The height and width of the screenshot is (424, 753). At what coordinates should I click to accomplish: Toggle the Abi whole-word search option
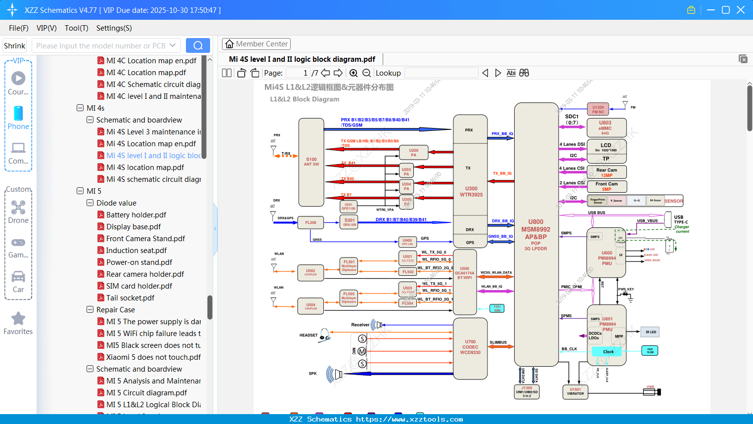click(511, 73)
